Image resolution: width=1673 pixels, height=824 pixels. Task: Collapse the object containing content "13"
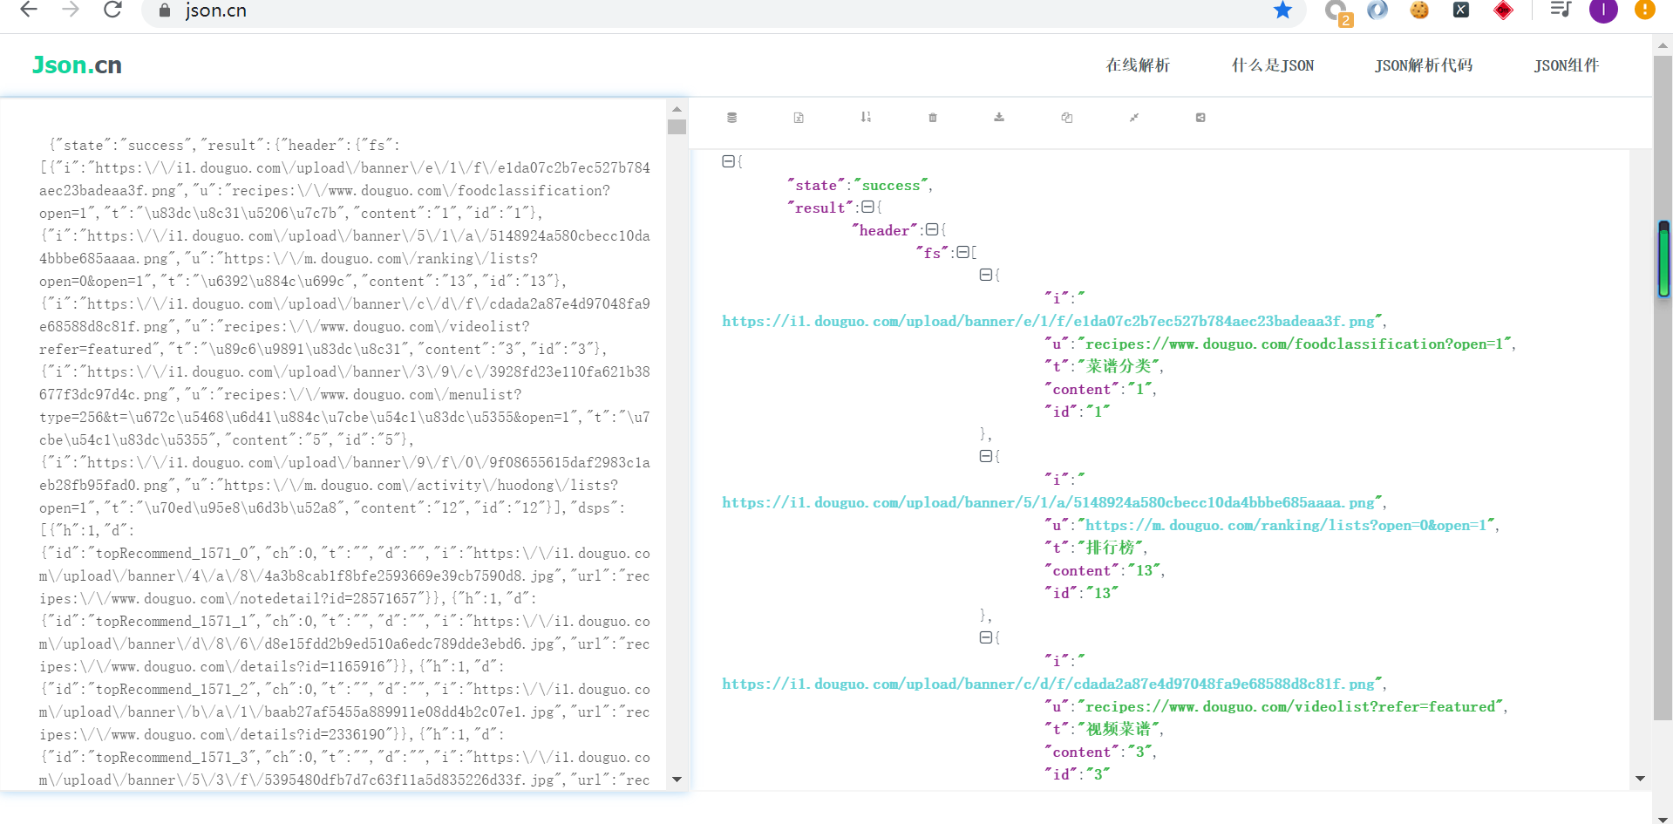click(x=986, y=456)
